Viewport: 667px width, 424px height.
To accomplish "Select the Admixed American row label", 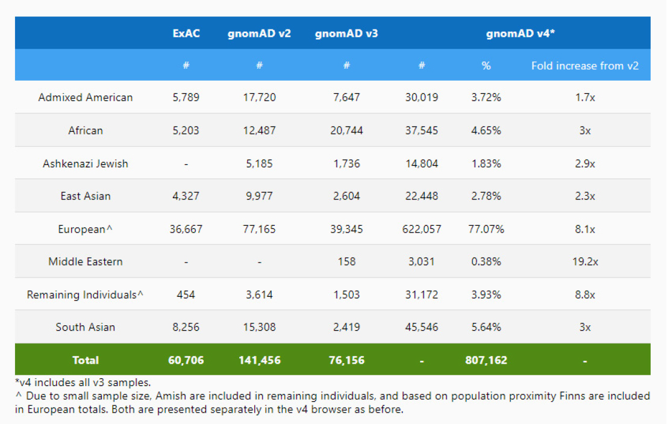I will 86,98.
